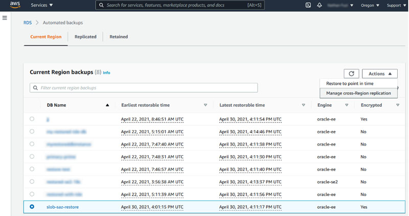This screenshot has width=409, height=216.
Task: Click April 30, 2021, 4:11:17 PM UTC
Action: (x=250, y=207)
